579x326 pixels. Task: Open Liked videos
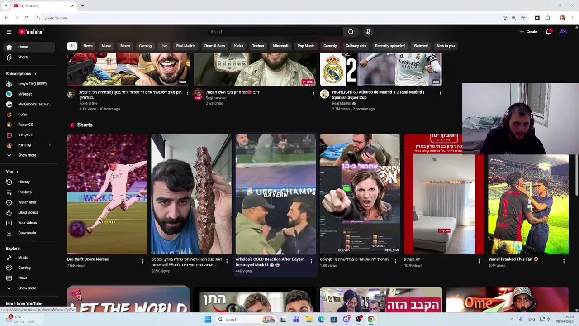click(28, 212)
